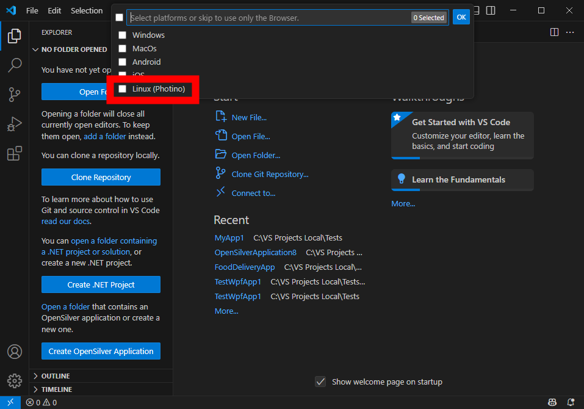Toggle the layout panel icon in title bar
The width and height of the screenshot is (584, 409).
[491, 10]
